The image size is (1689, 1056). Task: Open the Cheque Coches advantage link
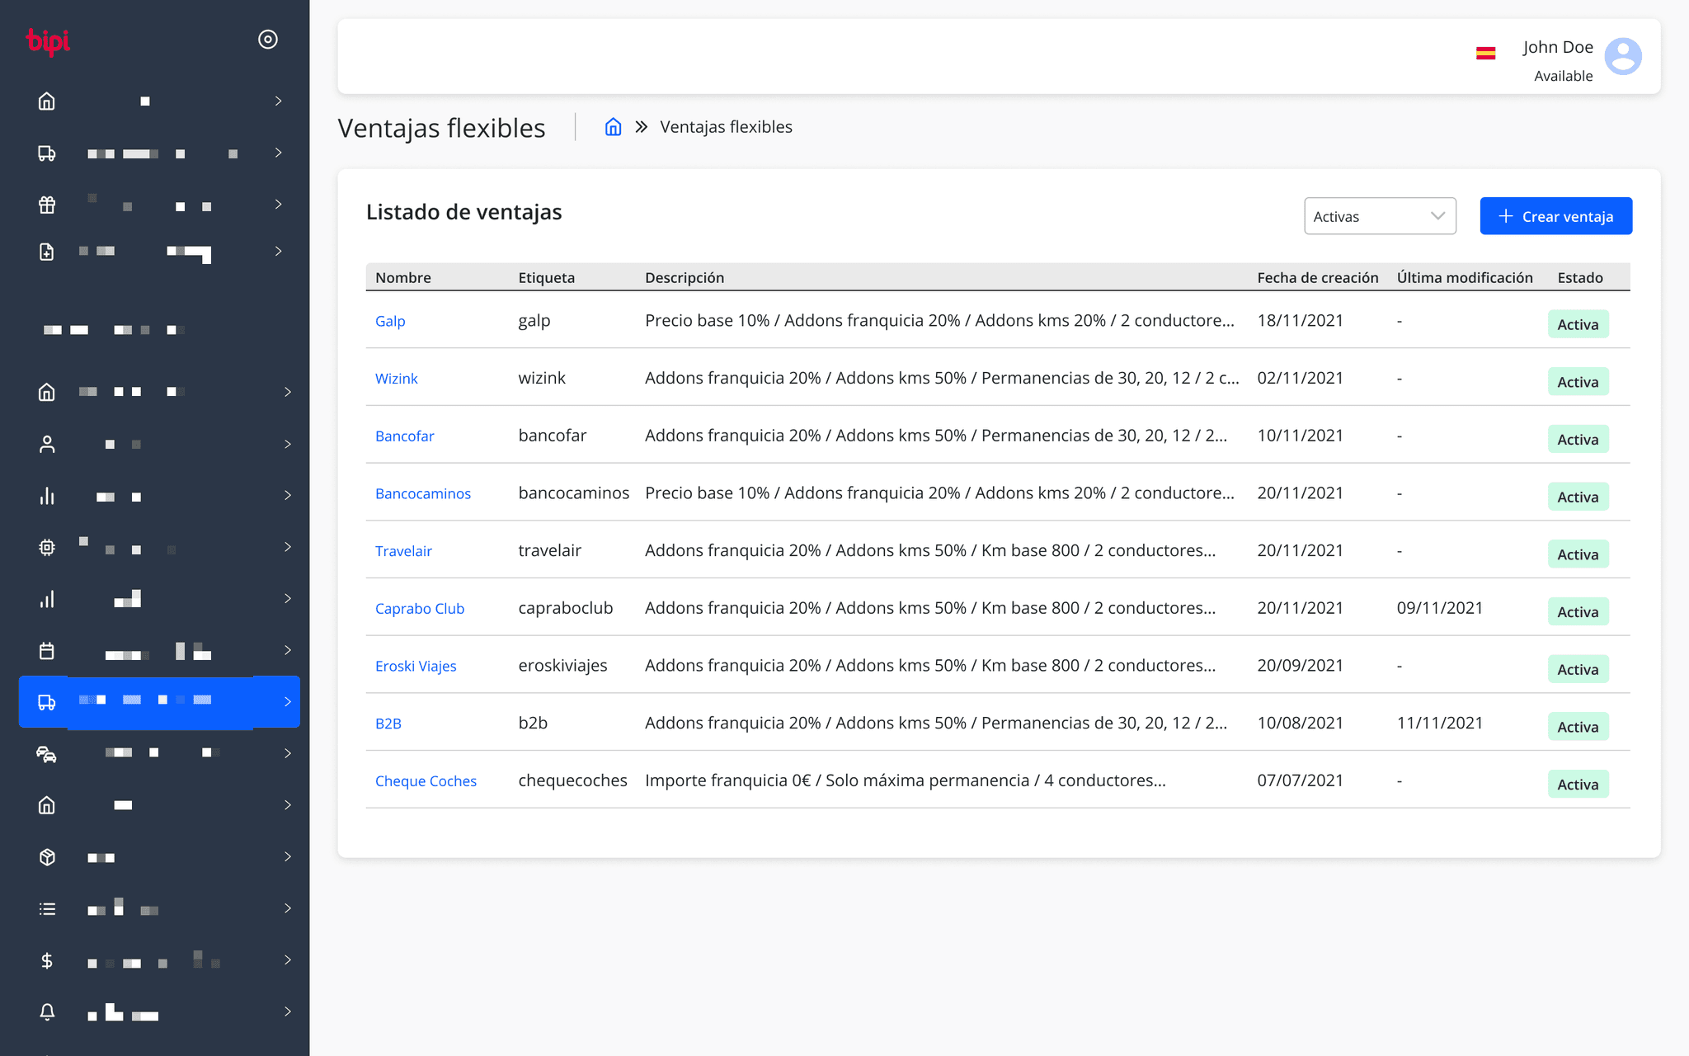pos(426,781)
